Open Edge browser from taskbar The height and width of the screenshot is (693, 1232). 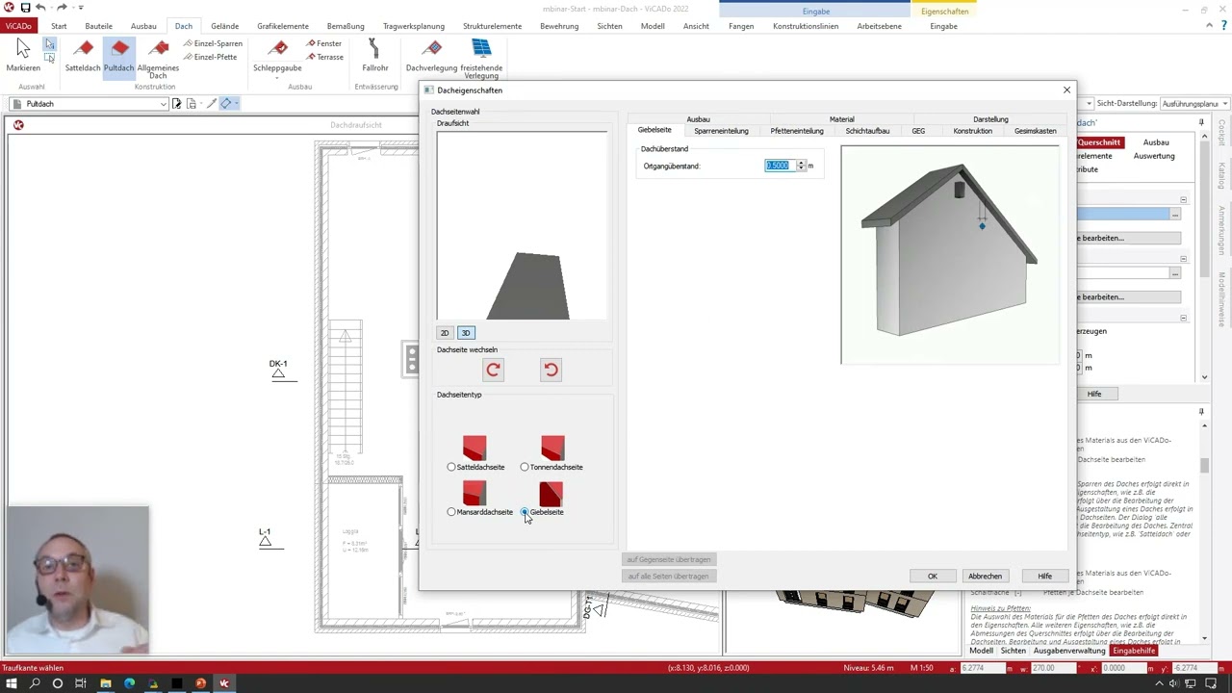129,683
